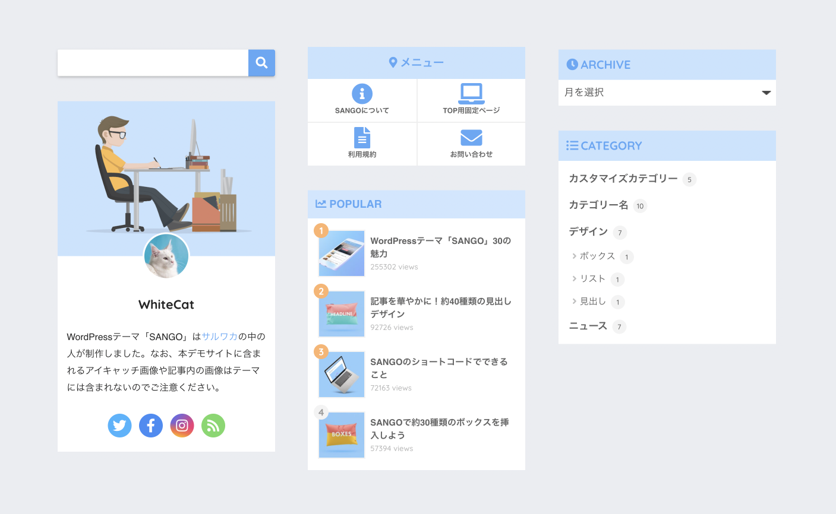
Task: Select the monitor icon for TOP用固定ページ
Action: 471,92
